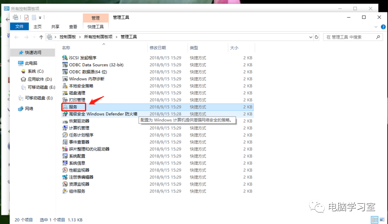Select 快速访问 in navigation pane

[x=33, y=52]
